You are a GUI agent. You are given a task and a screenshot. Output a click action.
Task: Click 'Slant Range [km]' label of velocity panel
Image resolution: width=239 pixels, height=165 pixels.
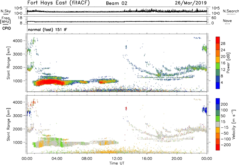point(8,124)
